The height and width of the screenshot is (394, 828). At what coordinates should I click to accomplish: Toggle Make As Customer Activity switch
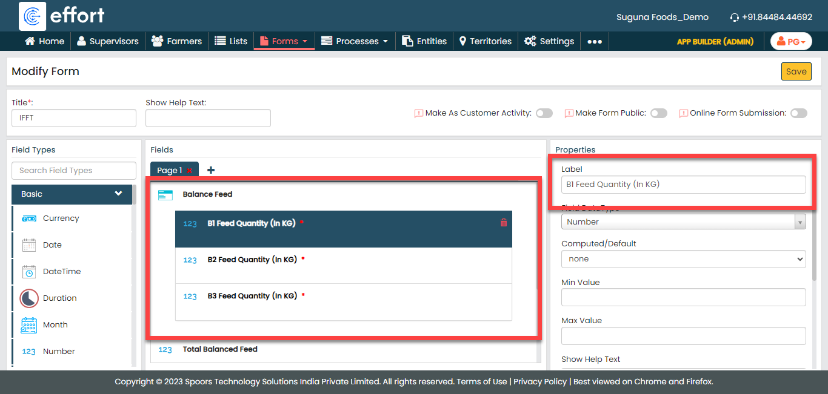(x=544, y=113)
